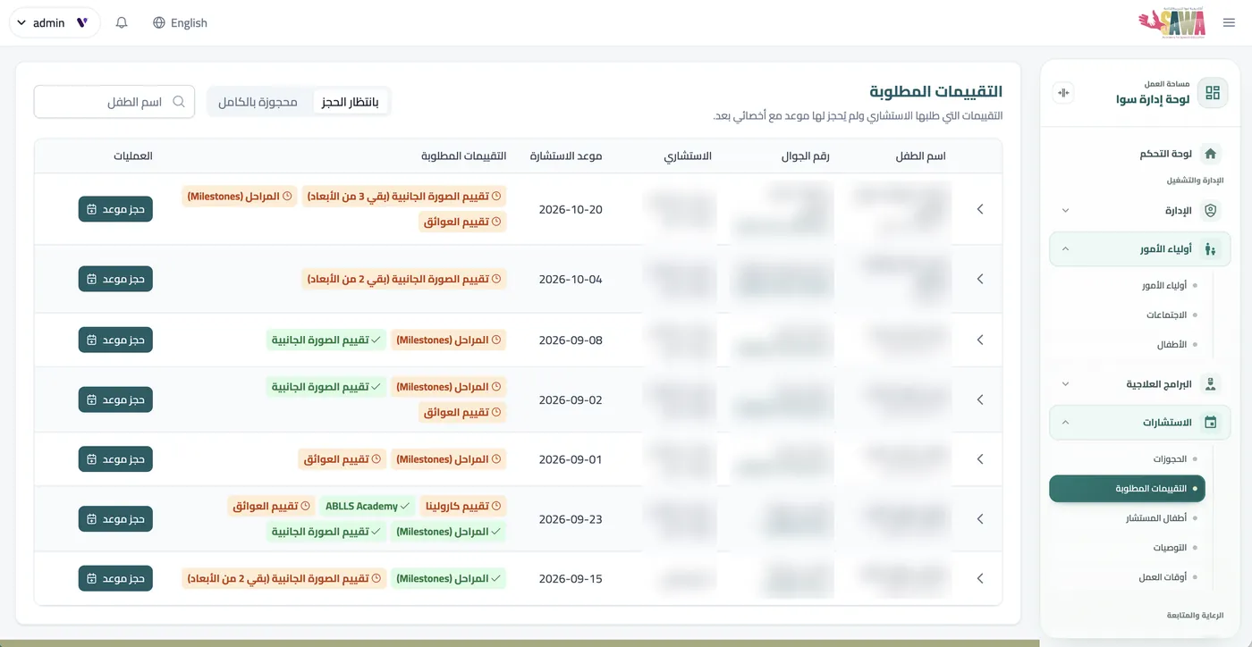Screen dimensions: 1252x647
Task: Click the workspace grid icon
Action: (x=1213, y=93)
